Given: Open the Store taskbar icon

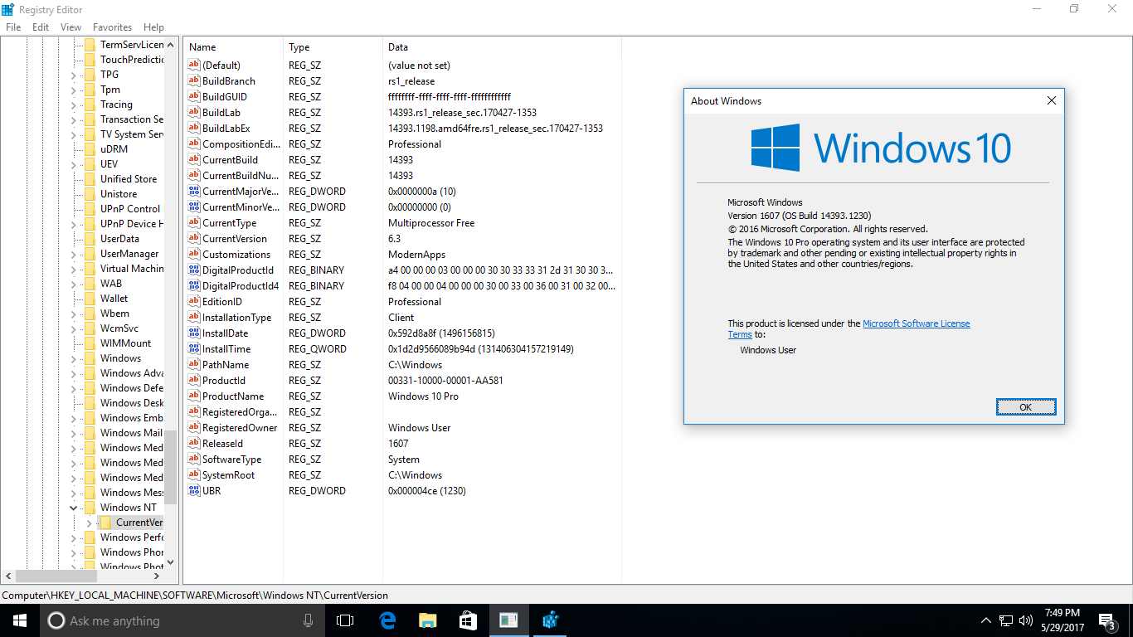Looking at the screenshot, I should [468, 620].
